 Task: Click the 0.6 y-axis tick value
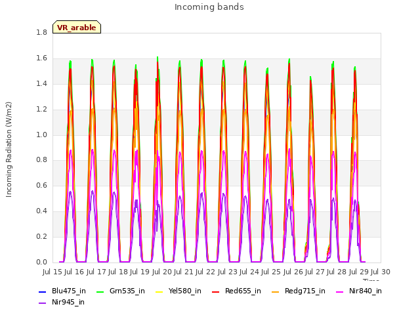(x=41, y=185)
